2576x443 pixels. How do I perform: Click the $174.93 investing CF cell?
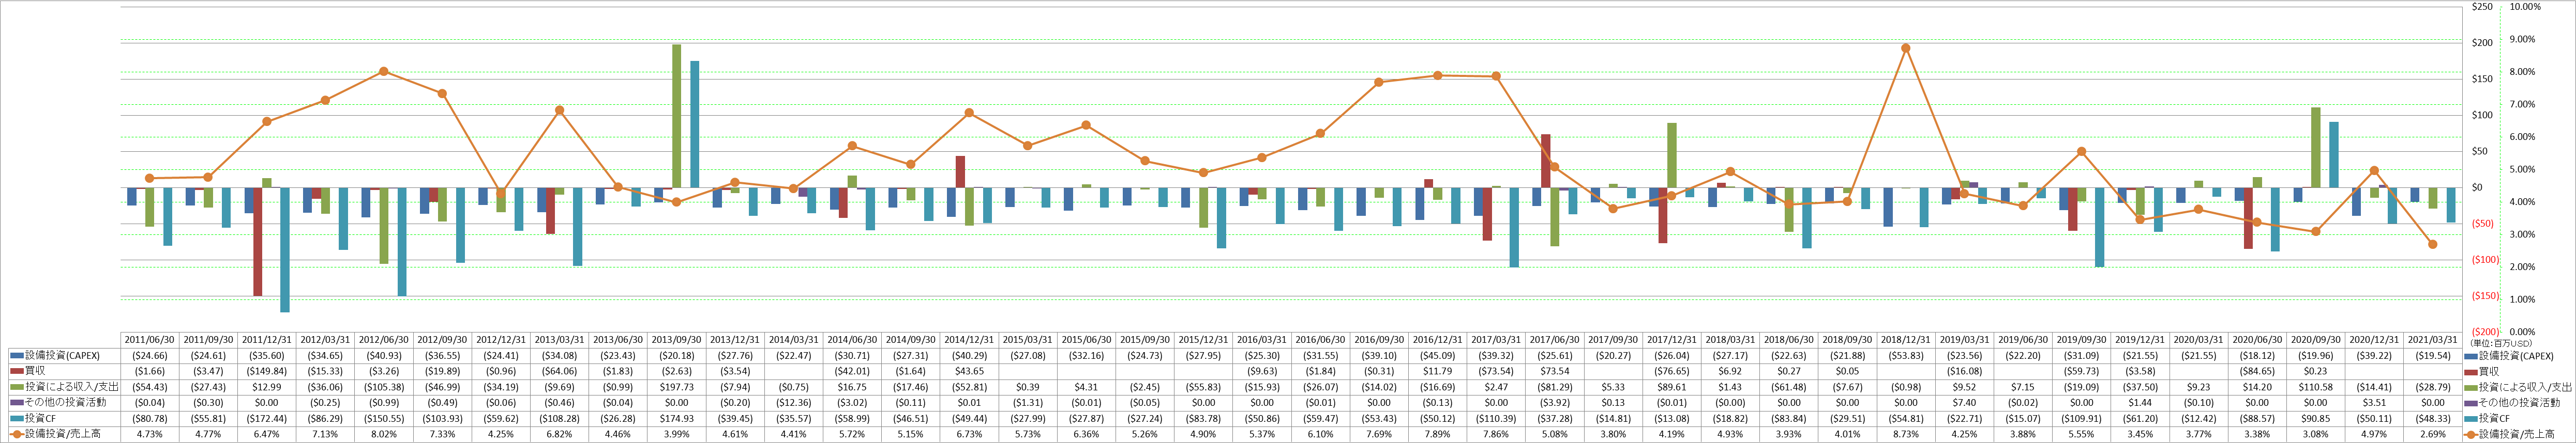pyautogui.click(x=676, y=418)
